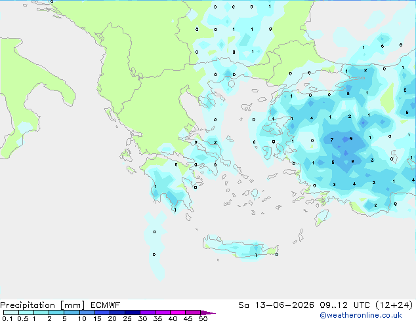Click the '0.5' legend scale label

[x=23, y=318]
